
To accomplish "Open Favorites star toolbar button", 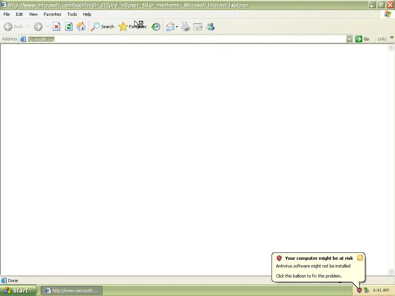I will point(132,27).
